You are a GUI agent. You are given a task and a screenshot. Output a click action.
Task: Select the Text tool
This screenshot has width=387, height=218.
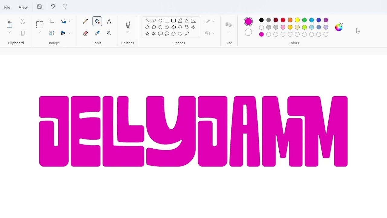point(109,21)
